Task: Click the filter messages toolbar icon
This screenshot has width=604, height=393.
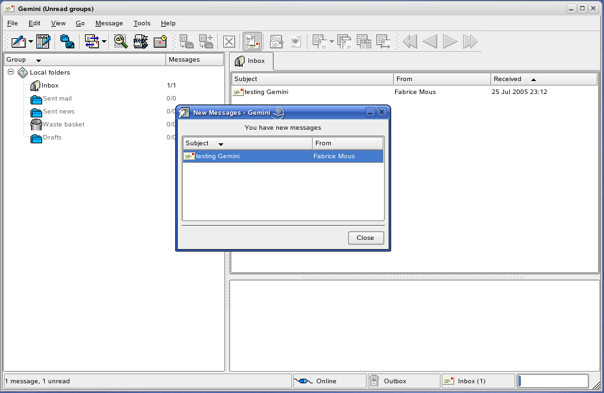Action: tap(141, 42)
